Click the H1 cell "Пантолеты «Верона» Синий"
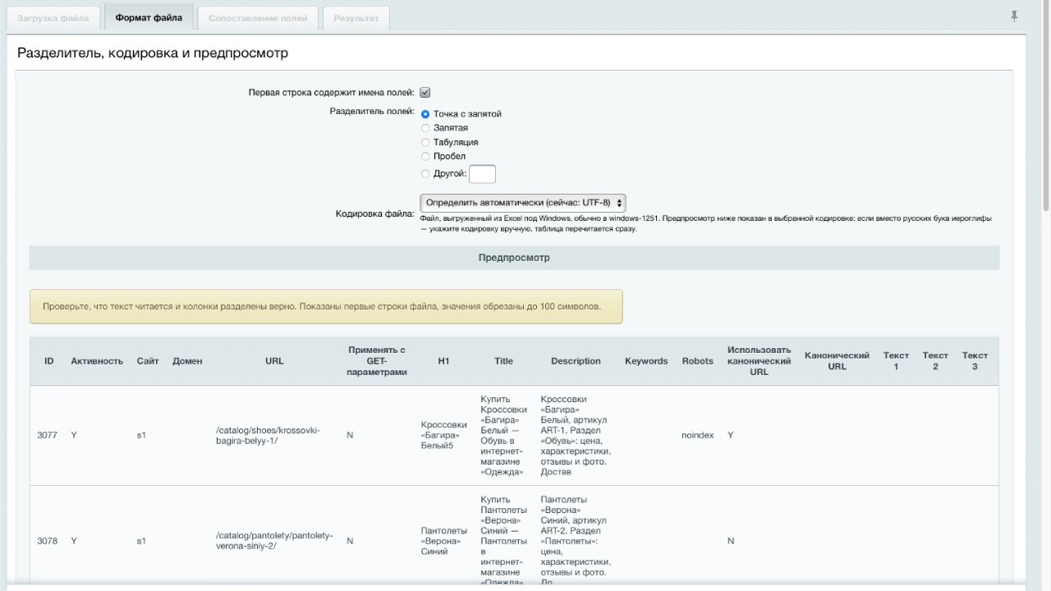 (444, 541)
